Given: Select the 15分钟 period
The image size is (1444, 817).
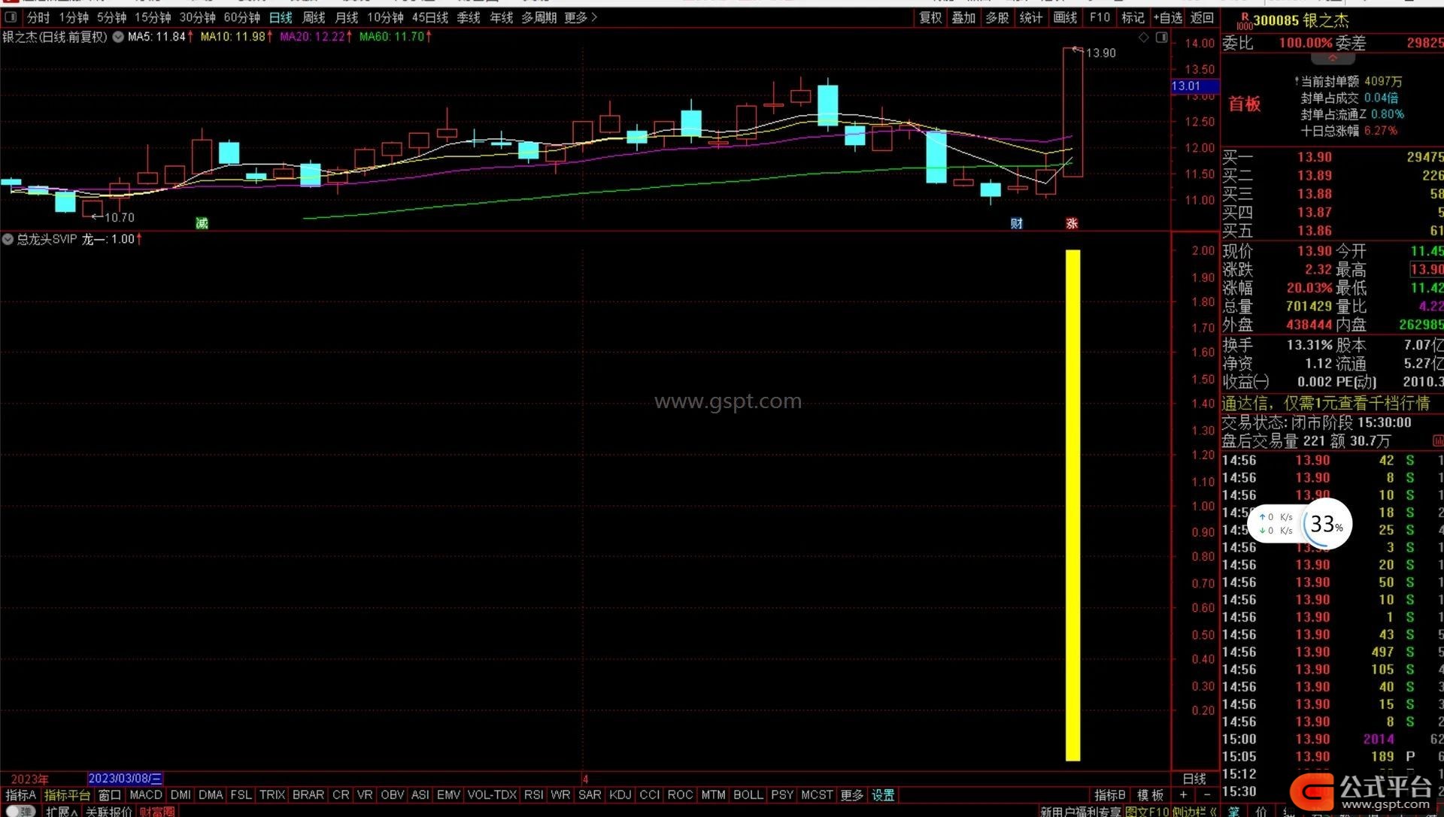Looking at the screenshot, I should [153, 17].
